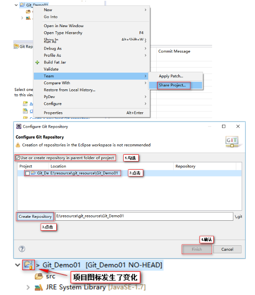Select Go Into menu entry
255x295 pixels.
coord(92,17)
